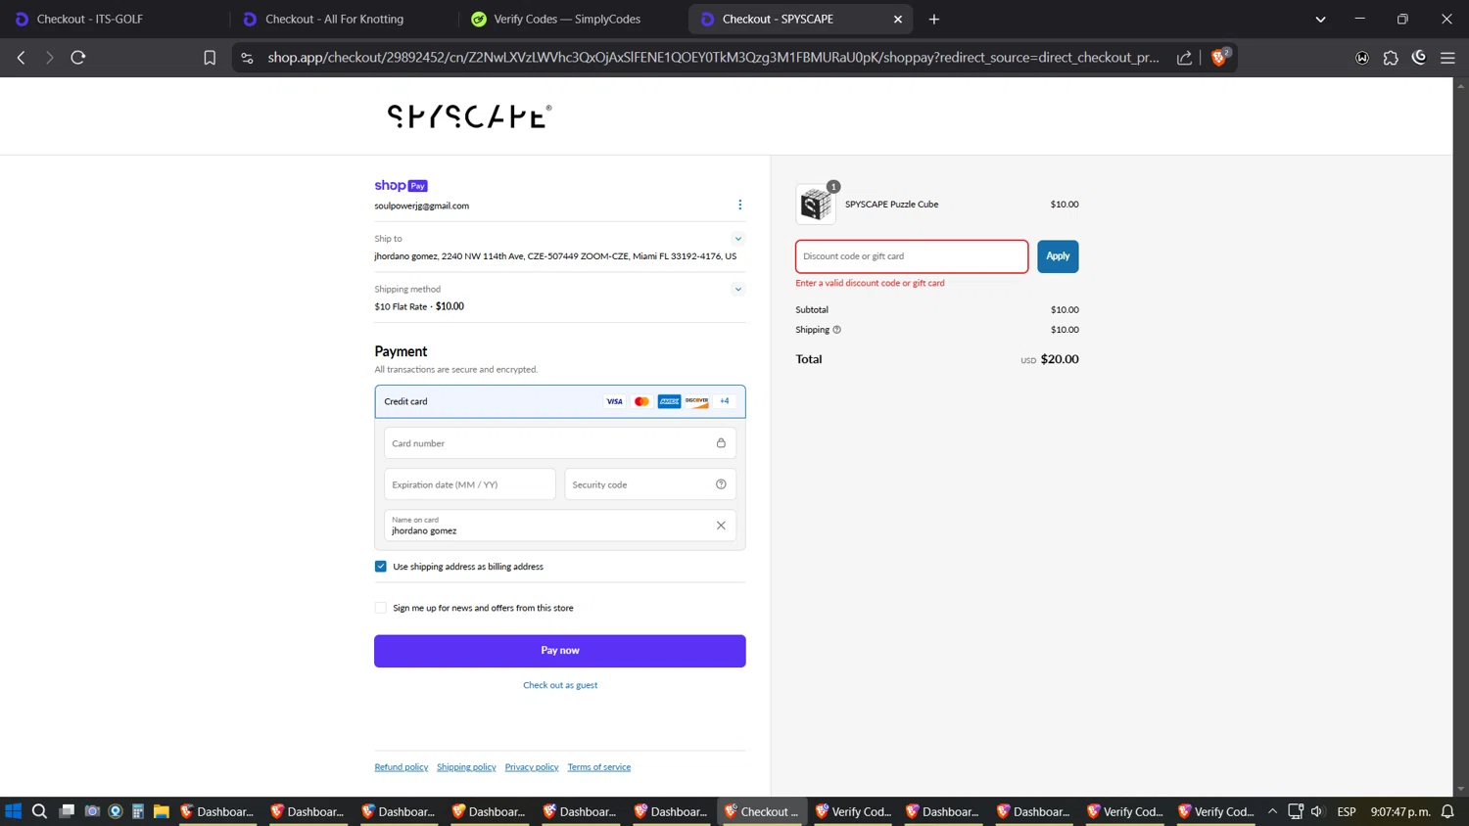Image resolution: width=1469 pixels, height=826 pixels.
Task: Click the browser address bar URL
Action: [x=713, y=58]
